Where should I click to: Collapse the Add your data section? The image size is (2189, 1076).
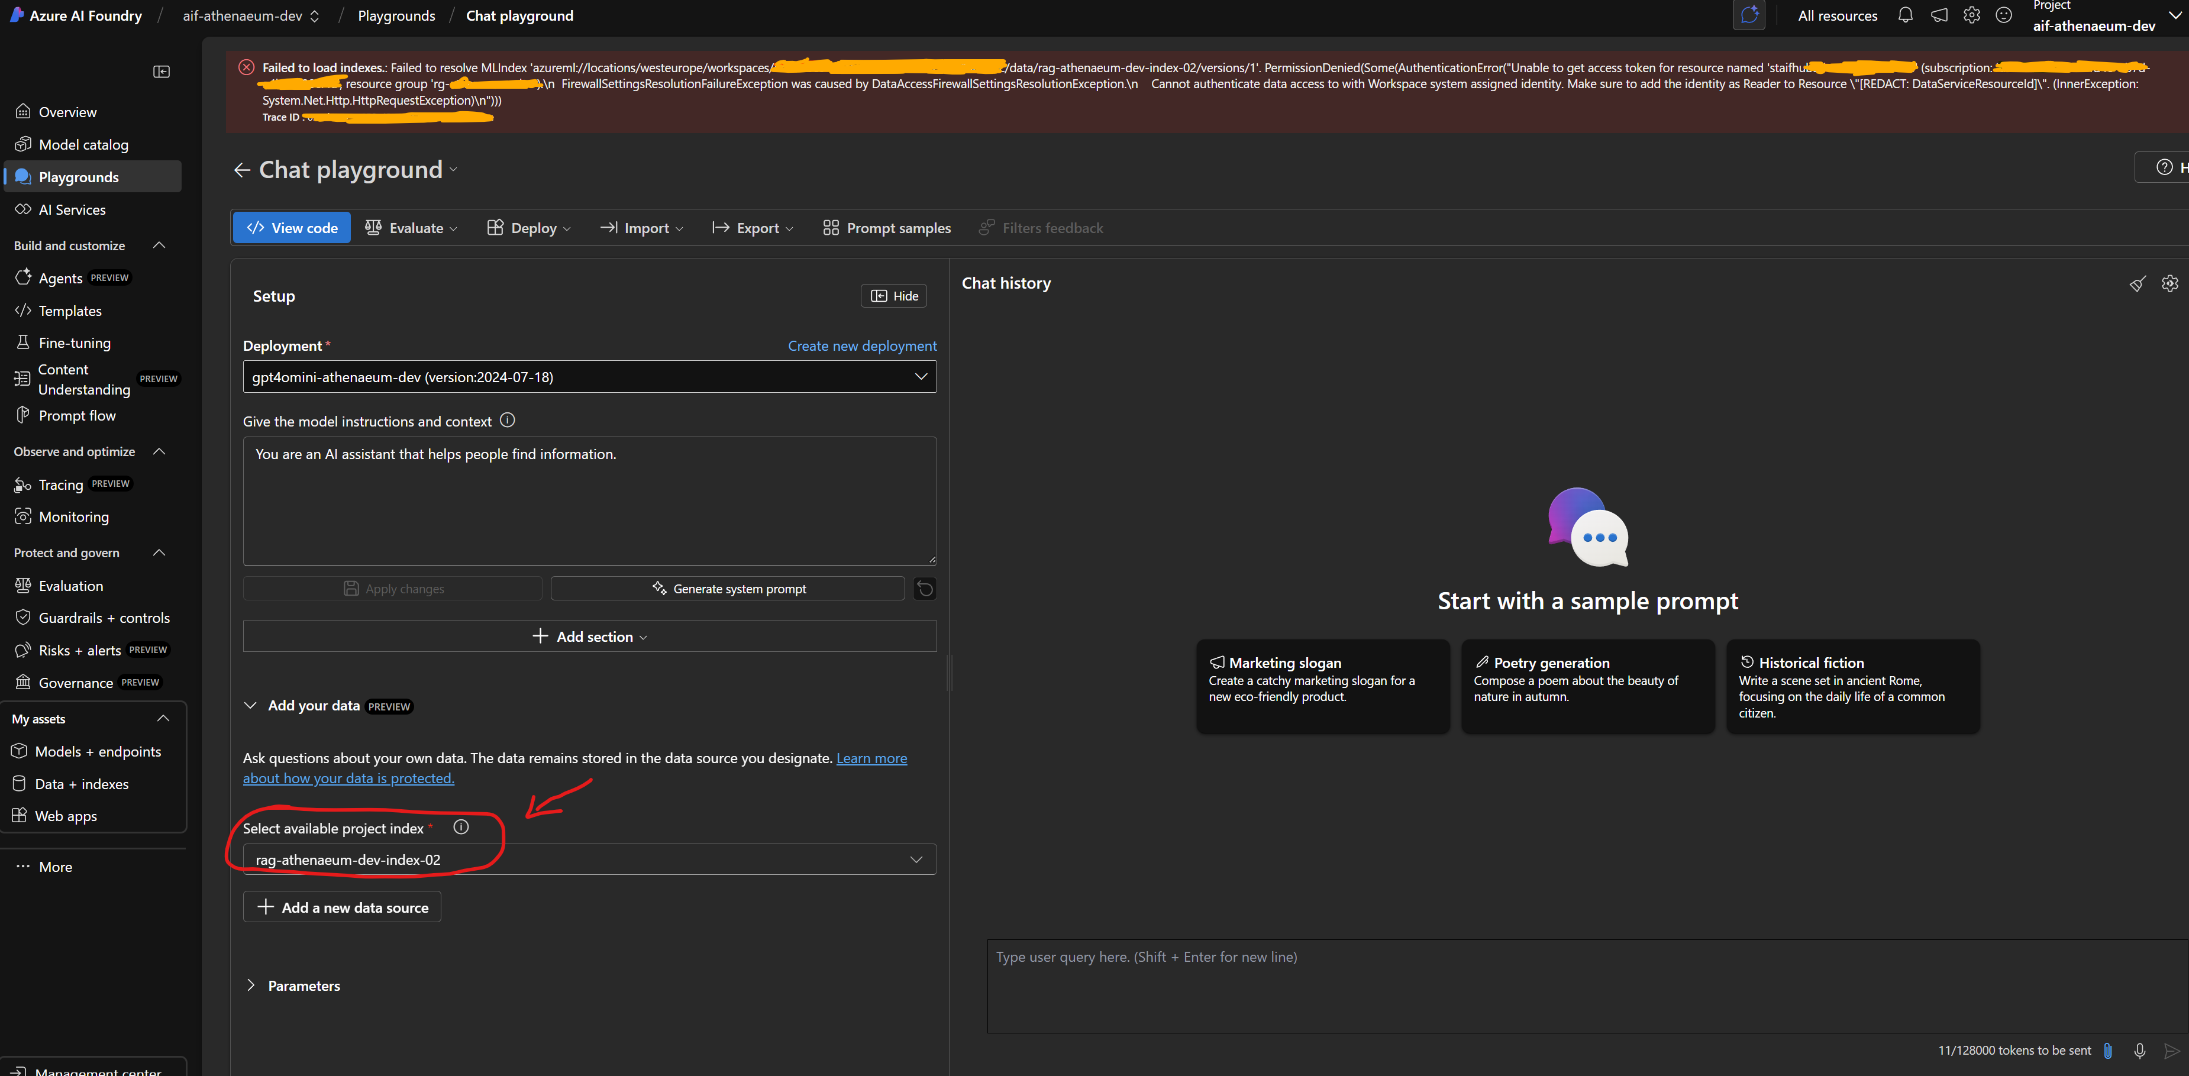tap(250, 706)
